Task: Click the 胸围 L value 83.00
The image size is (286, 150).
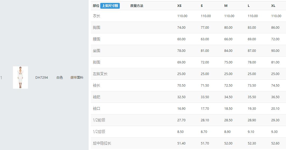Action: coord(252,27)
